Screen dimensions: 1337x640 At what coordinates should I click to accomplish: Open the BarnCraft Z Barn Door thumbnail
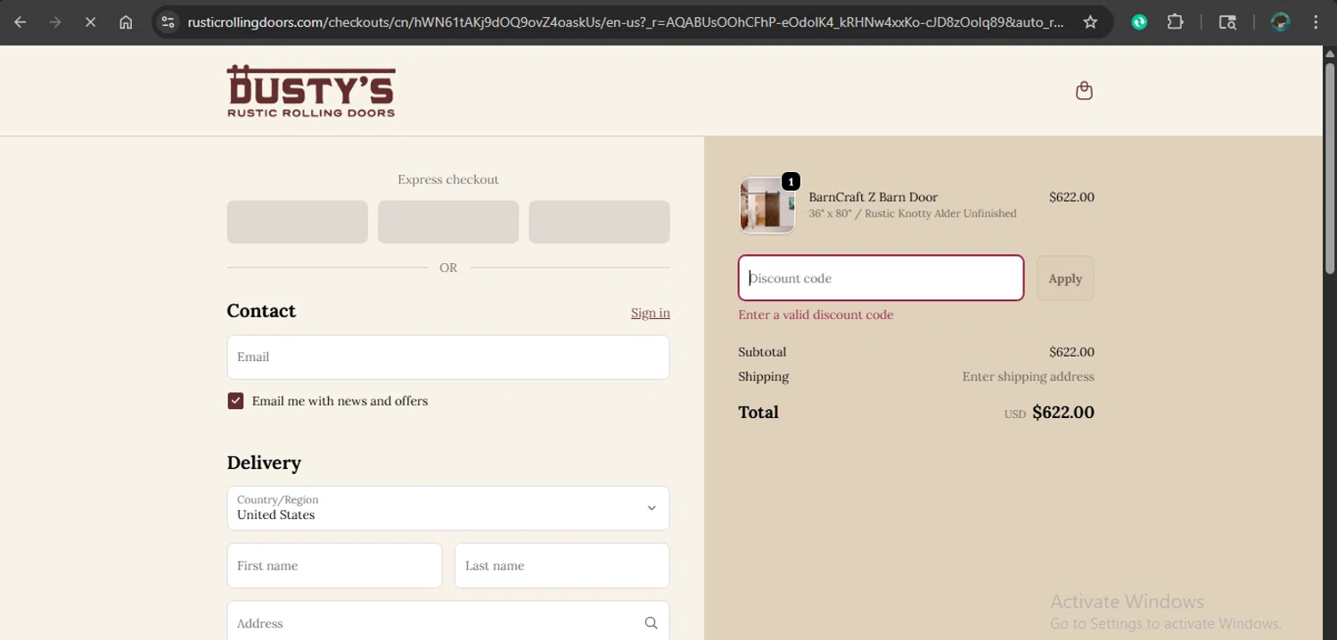(x=767, y=205)
